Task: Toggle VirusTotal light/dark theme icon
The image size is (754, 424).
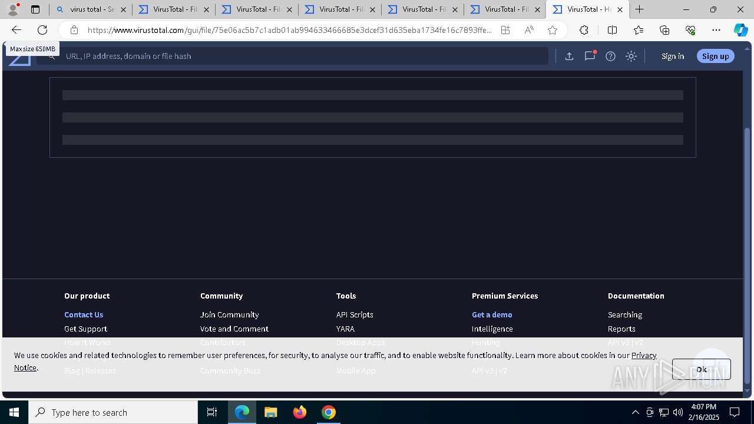Action: pos(631,56)
